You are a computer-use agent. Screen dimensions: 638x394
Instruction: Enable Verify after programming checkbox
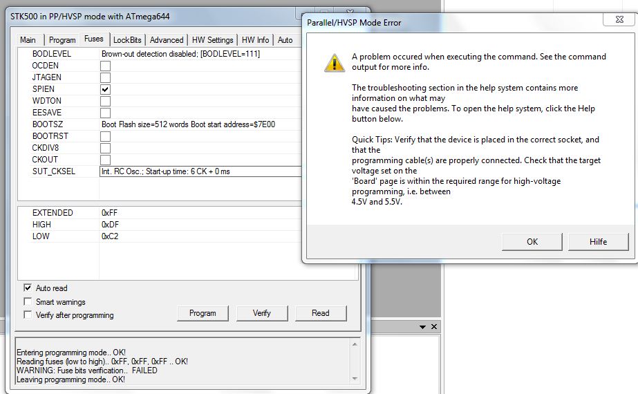point(28,315)
